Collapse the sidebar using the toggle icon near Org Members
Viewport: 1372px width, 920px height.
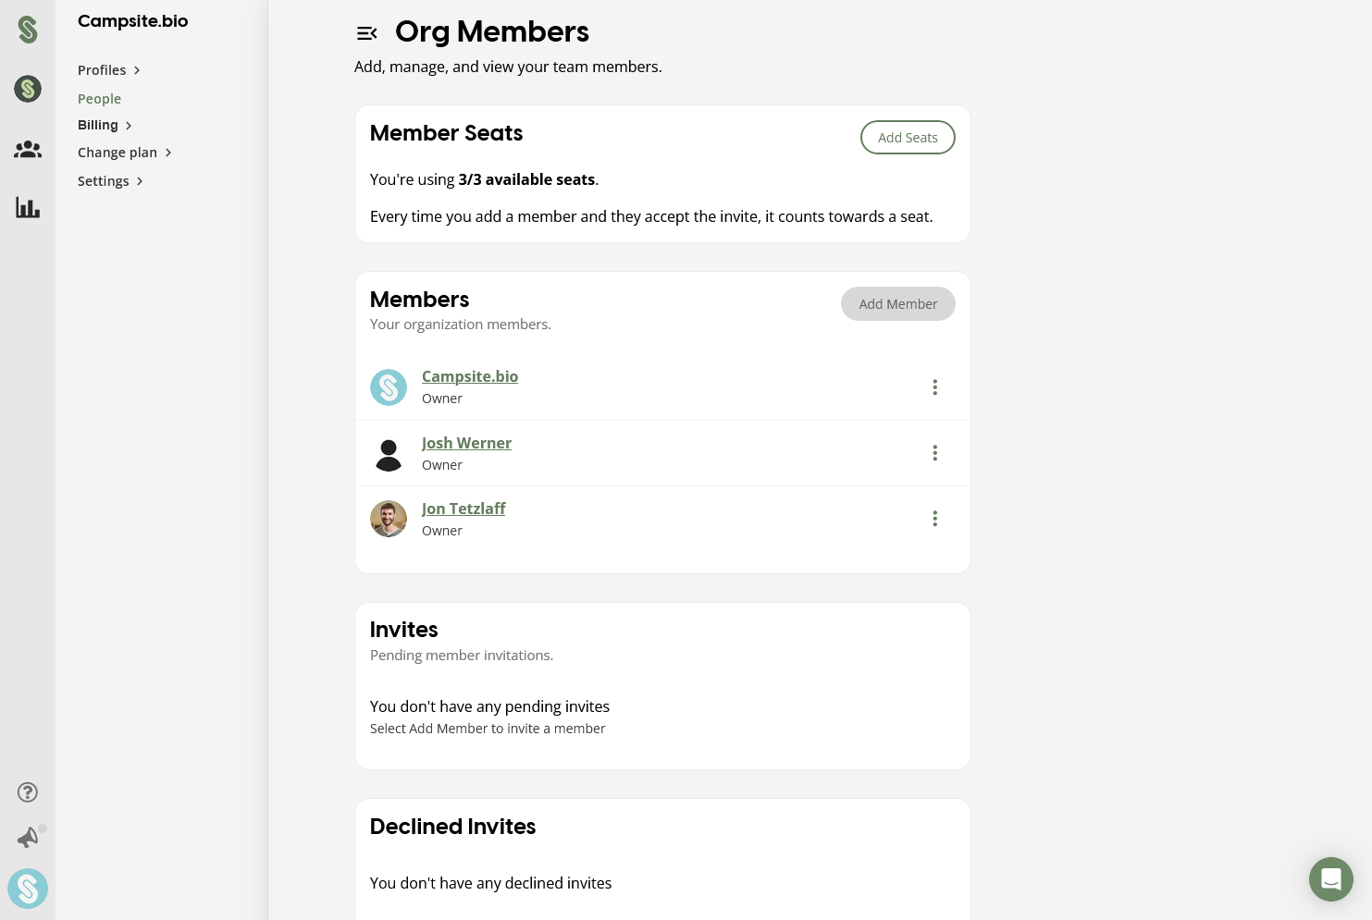(367, 33)
